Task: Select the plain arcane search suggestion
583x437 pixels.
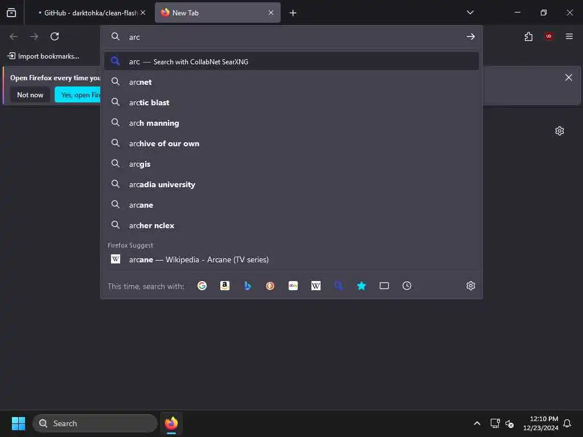Action: [291, 205]
